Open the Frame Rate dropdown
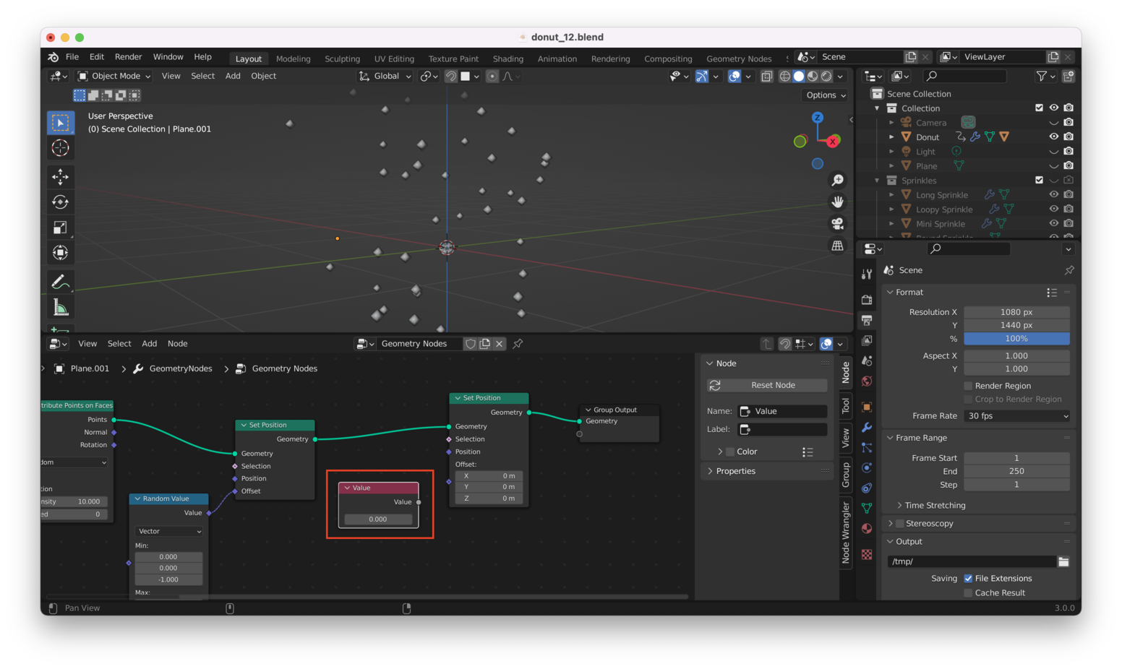Image resolution: width=1122 pixels, height=669 pixels. coord(1016,415)
